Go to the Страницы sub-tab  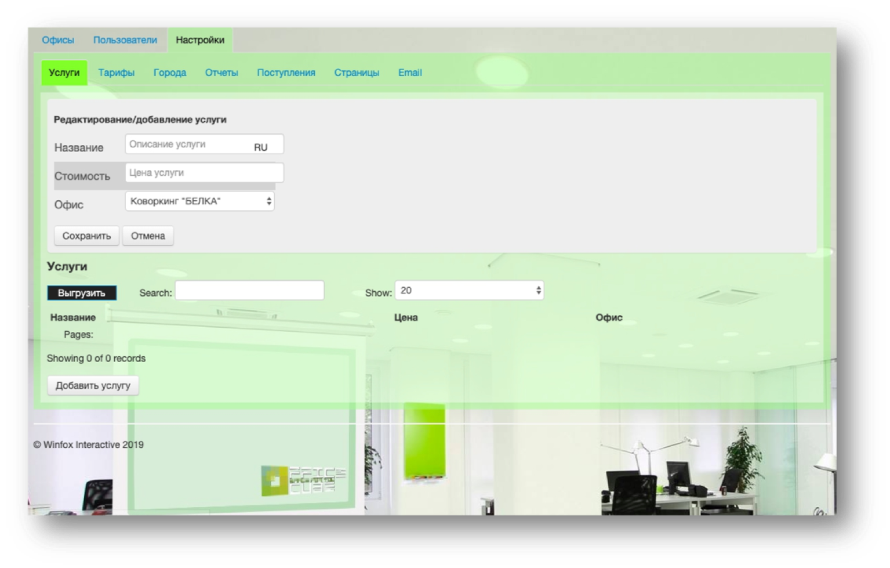pos(357,73)
